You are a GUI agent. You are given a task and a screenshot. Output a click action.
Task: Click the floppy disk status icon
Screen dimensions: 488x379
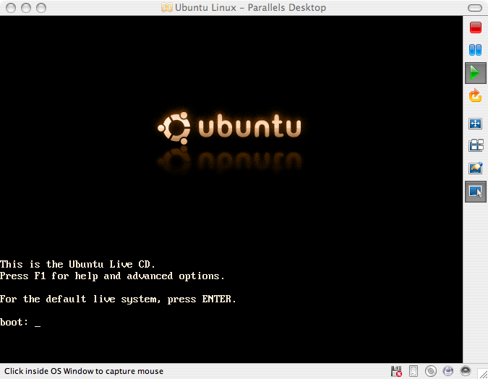tap(396, 371)
